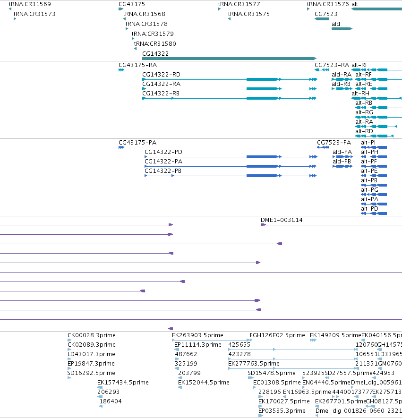Screen dimensions: 402x418
Task: Select CK02089.3prime EST label
Action: 92,345
